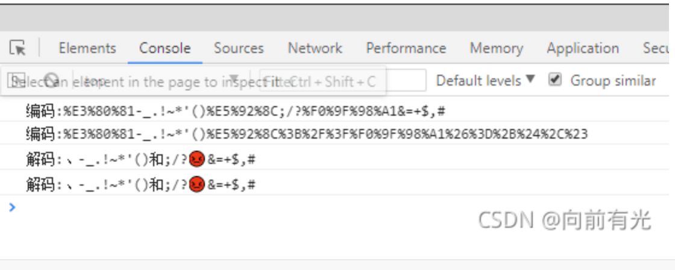The width and height of the screenshot is (675, 270).
Task: Open the Default levels dropdown
Action: tap(485, 81)
